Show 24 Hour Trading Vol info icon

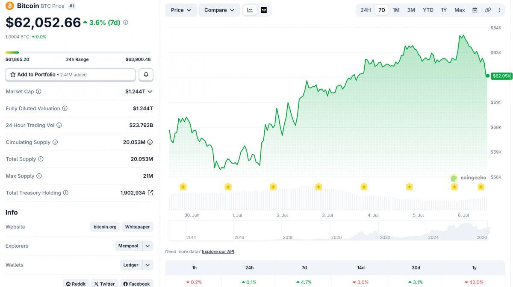pos(59,125)
